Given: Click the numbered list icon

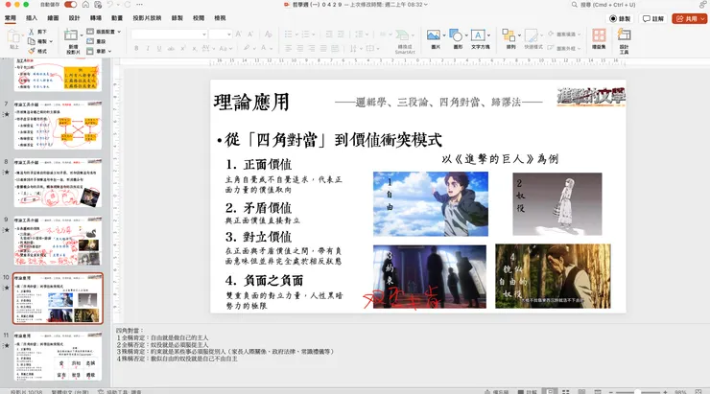Looking at the screenshot, I should (305, 35).
